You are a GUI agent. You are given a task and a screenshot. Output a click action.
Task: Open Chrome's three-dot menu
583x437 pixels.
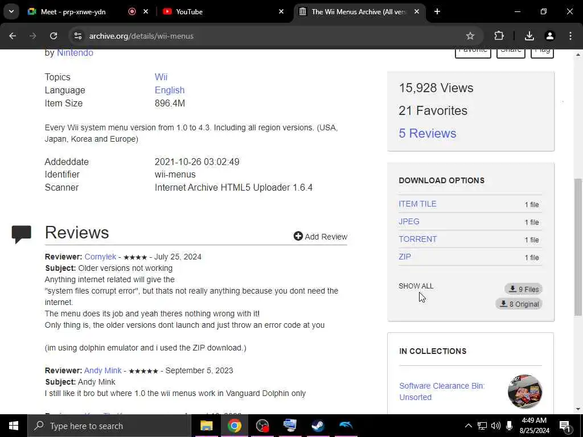570,36
